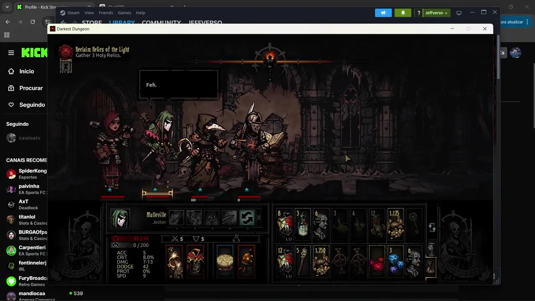Open the Help menu in Steam
The width and height of the screenshot is (535, 301).
140,13
